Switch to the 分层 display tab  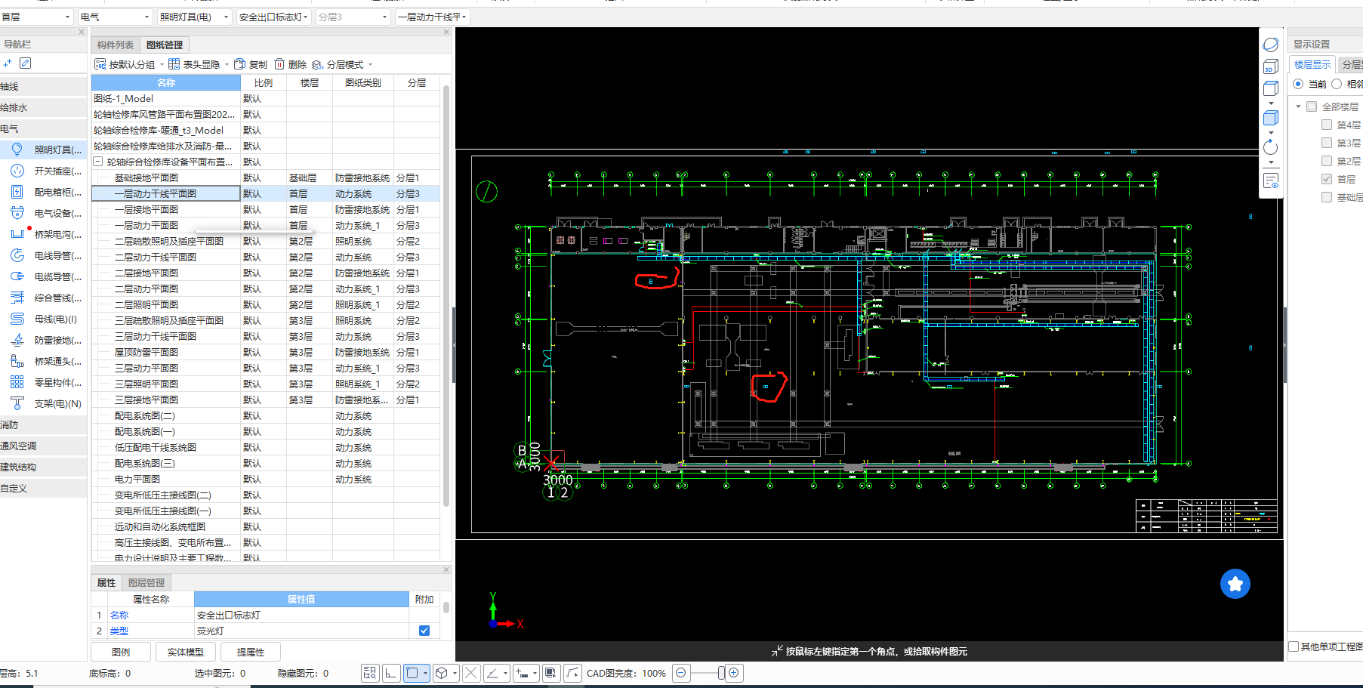tap(1351, 64)
